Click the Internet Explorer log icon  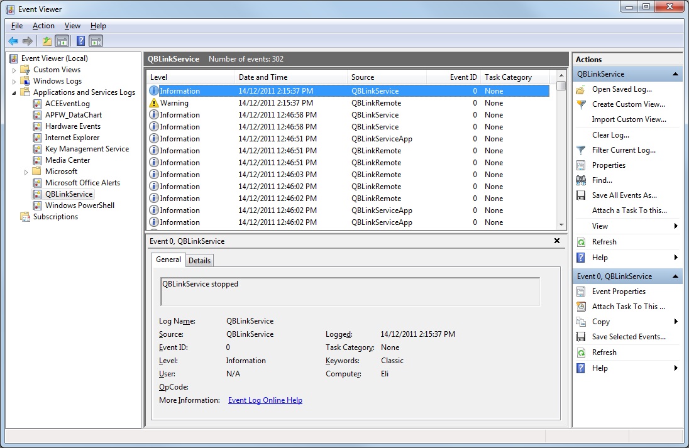pyautogui.click(x=37, y=138)
